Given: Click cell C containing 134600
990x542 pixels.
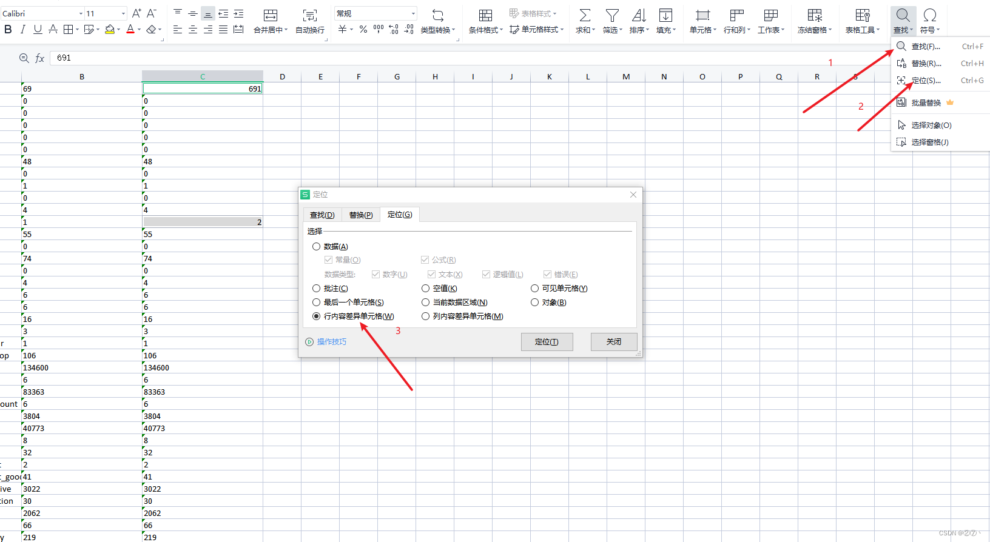Looking at the screenshot, I should click(x=203, y=367).
